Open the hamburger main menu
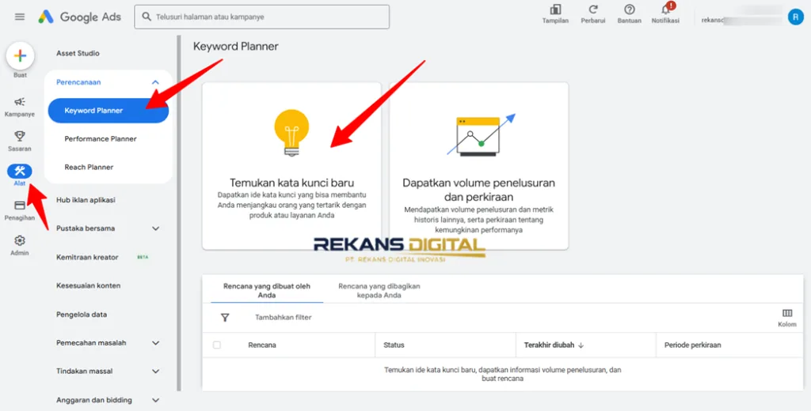This screenshot has height=411, width=811. 20,17
